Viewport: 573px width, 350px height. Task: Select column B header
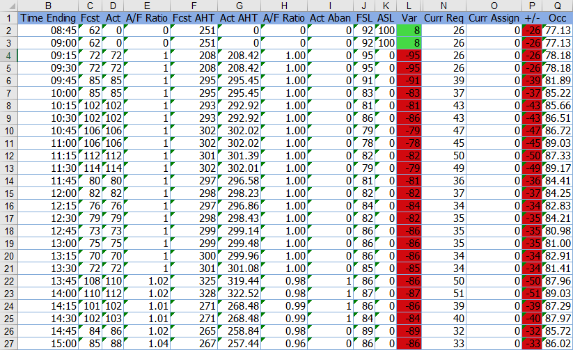[x=48, y=5]
